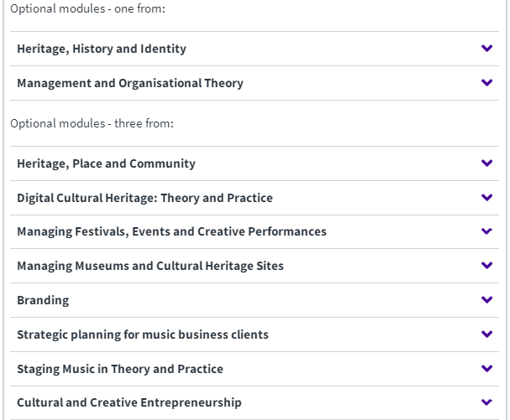Viewport: 510px width, 420px height.
Task: Expand the Heritage, History and Identity module
Action: 102,49
